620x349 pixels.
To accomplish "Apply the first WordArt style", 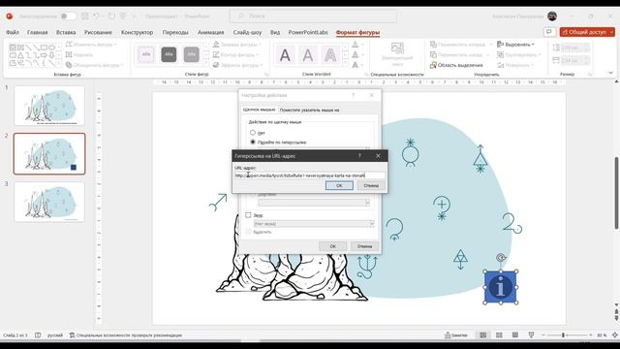I will 285,55.
